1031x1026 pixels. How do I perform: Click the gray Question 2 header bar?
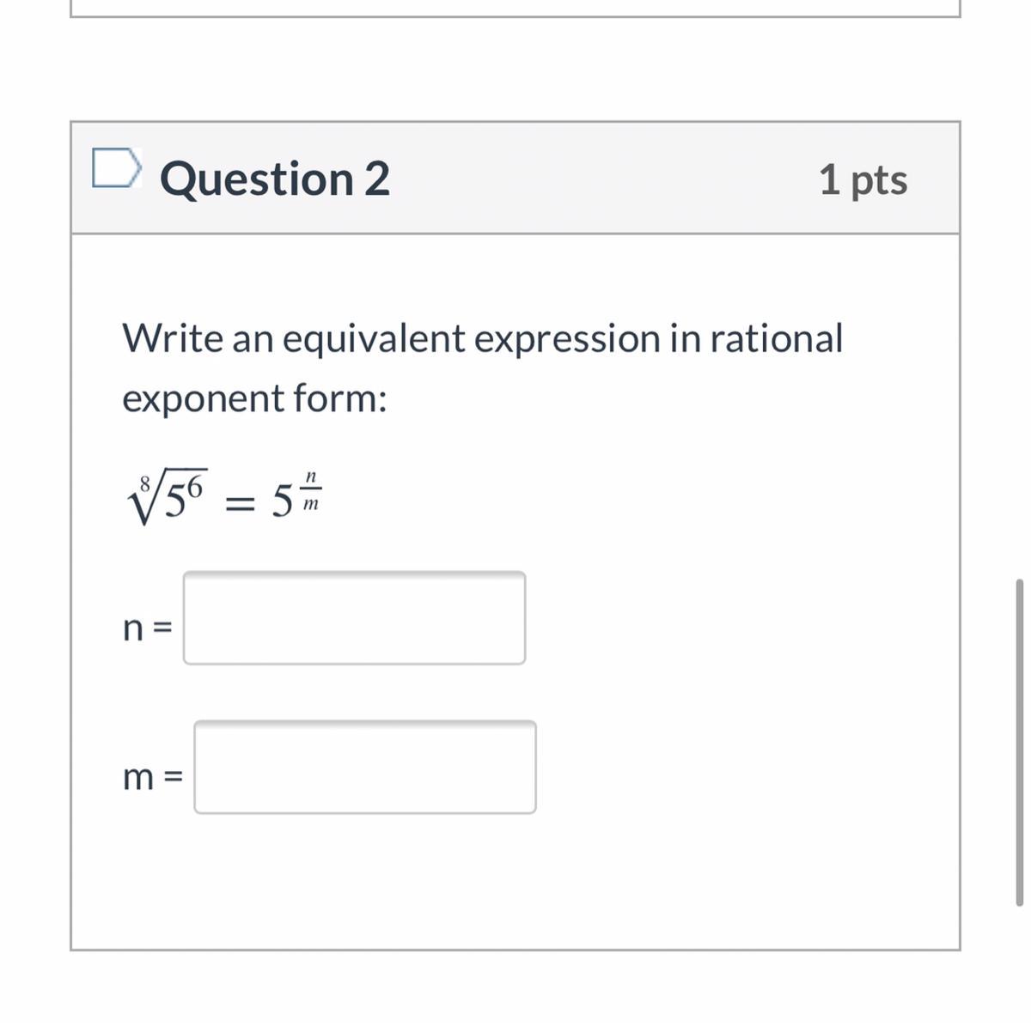601,179
